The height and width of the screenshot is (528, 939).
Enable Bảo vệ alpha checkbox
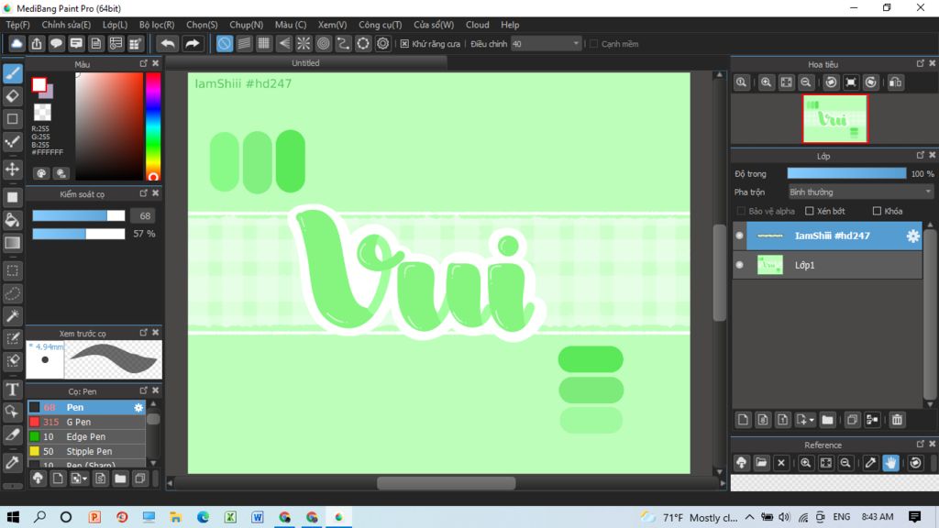click(741, 212)
